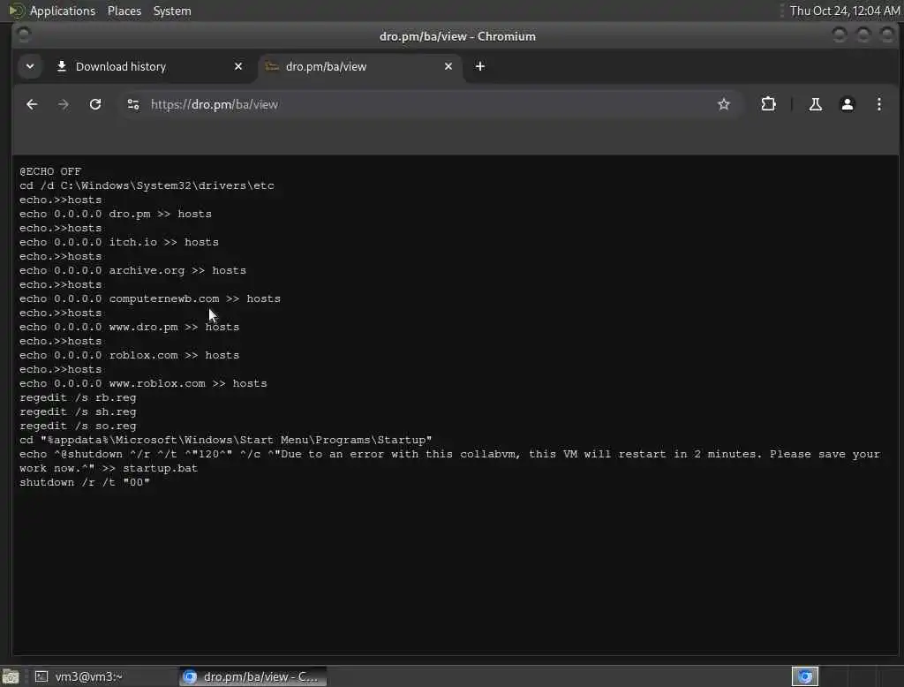904x687 pixels.
Task: Click the 'regedit /s sh.reg' line
Action: click(78, 411)
